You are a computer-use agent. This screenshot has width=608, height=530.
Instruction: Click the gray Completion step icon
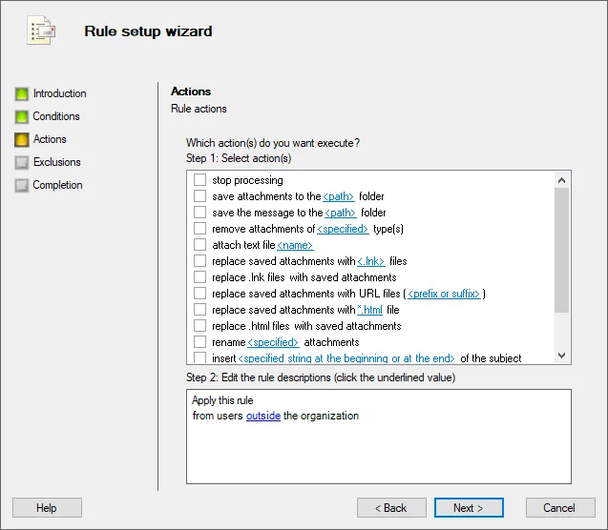[x=21, y=186]
